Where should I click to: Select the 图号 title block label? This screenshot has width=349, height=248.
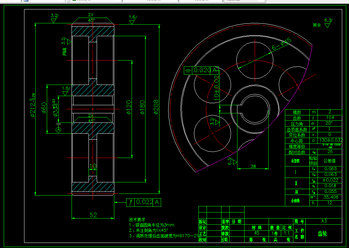tap(299, 221)
